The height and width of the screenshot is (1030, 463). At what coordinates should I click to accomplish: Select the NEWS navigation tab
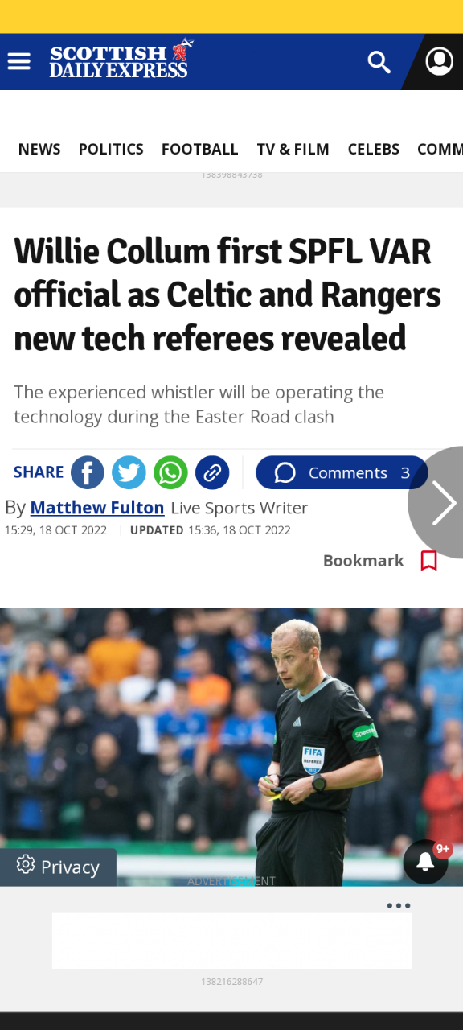[39, 149]
